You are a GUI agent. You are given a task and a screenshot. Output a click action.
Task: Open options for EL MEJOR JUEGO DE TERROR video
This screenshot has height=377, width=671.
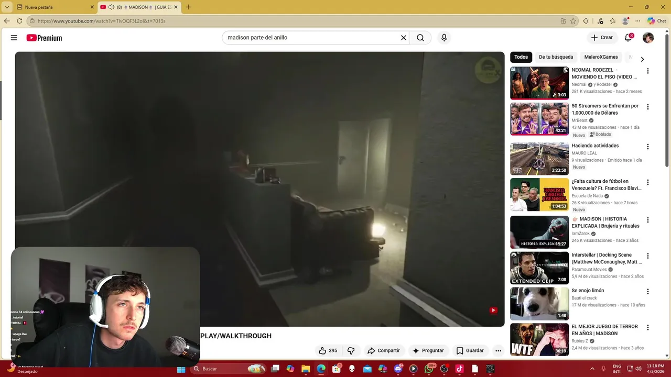point(647,328)
